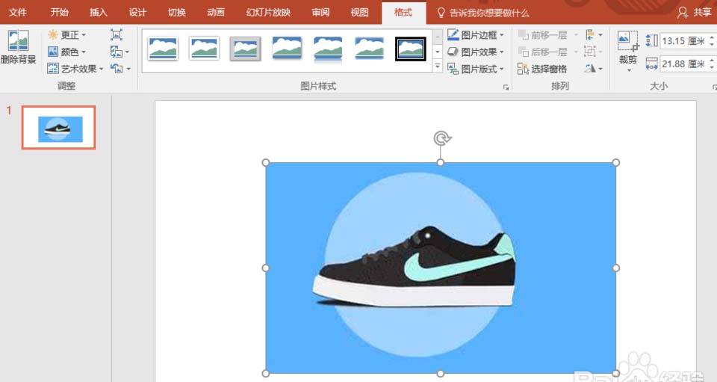Open the Color (颜色) dropdown

[66, 52]
